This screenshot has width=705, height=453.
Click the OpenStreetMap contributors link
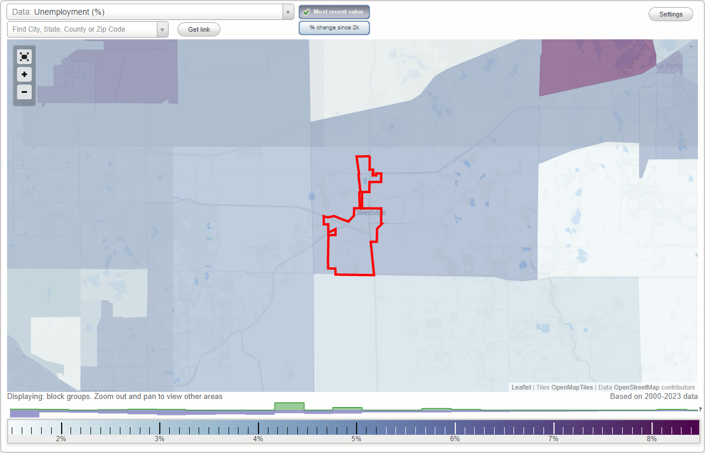click(x=637, y=387)
